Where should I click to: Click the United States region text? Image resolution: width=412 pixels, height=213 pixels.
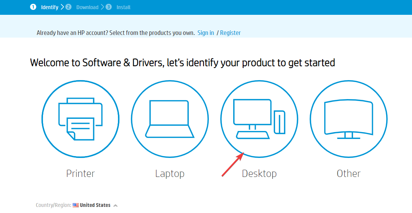(x=95, y=205)
